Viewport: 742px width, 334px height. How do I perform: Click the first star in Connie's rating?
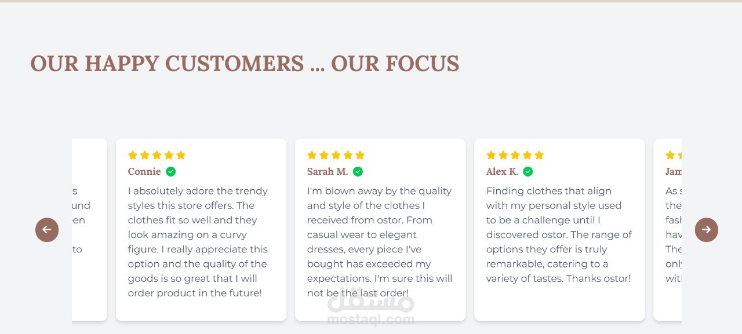click(132, 155)
